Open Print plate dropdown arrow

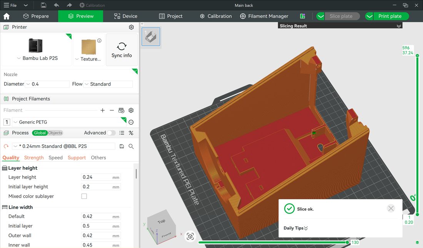[369, 16]
